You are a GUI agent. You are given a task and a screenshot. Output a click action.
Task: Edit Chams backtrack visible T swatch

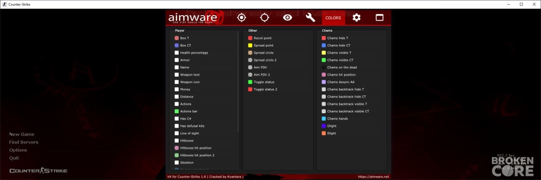pos(324,104)
